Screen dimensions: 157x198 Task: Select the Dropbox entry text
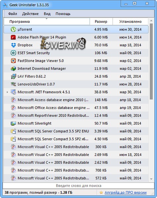(25, 45)
